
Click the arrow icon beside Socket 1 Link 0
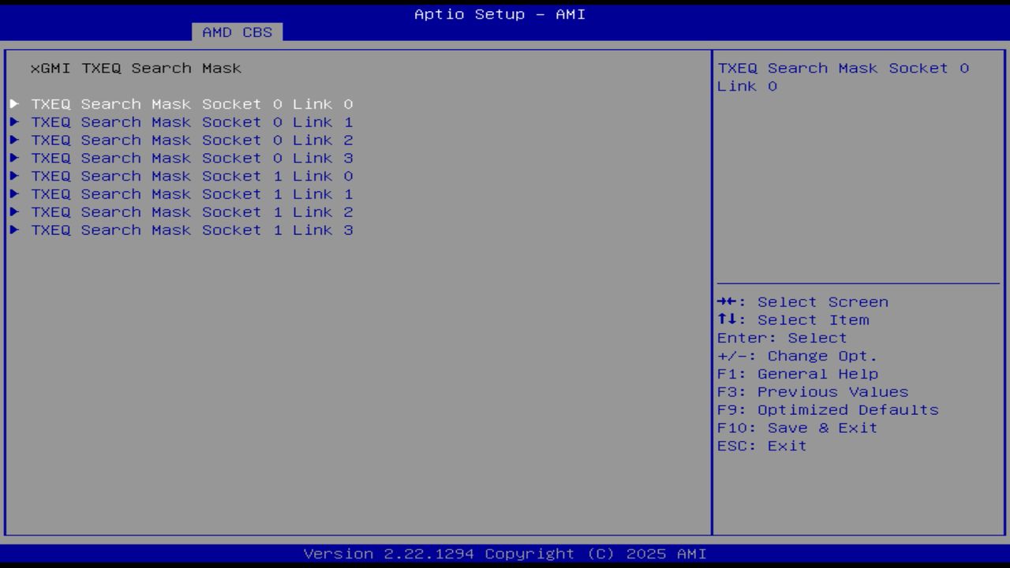15,176
